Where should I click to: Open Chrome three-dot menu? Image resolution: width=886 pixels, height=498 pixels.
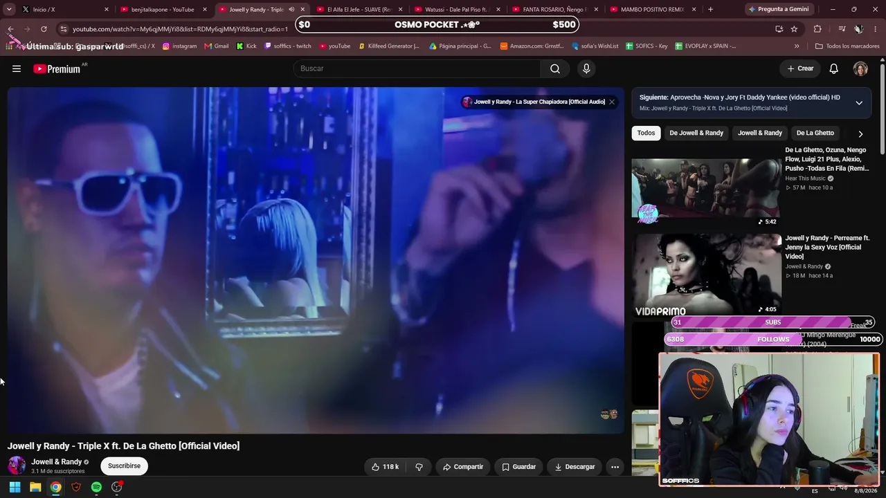point(876,29)
